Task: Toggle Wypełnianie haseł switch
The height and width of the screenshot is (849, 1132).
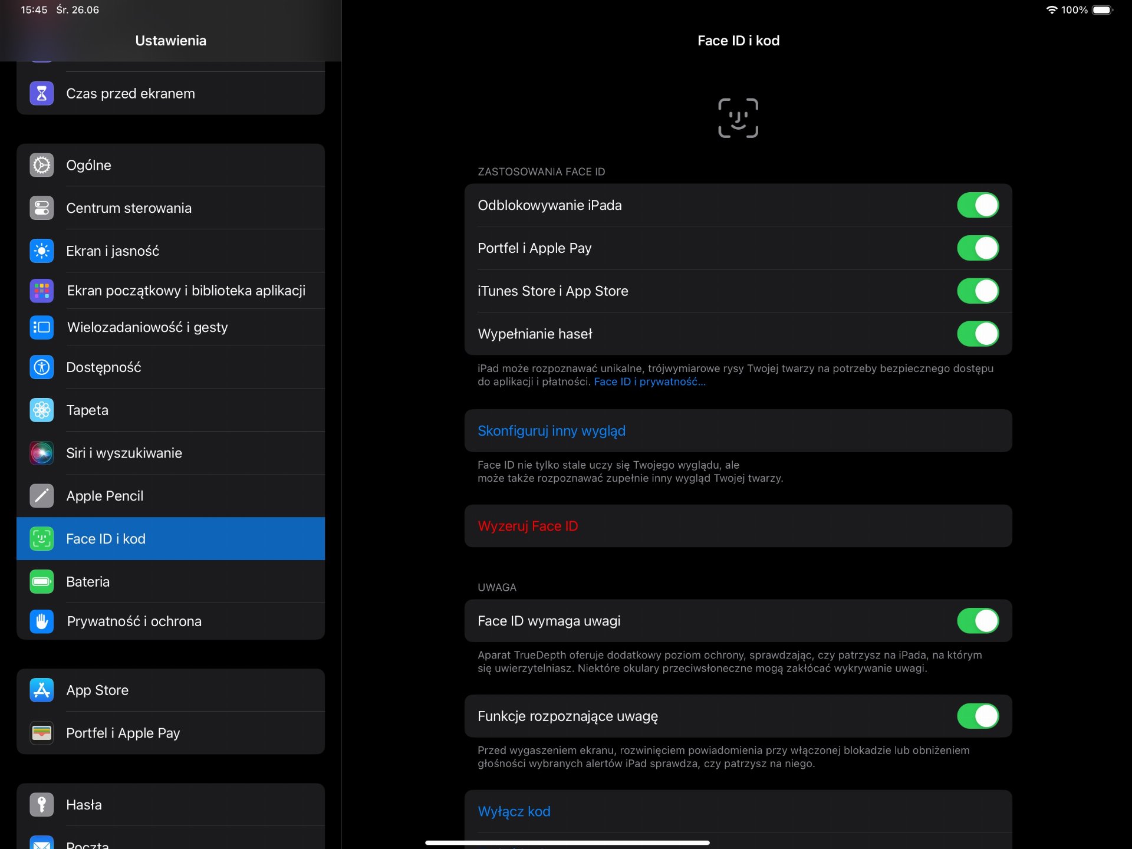Action: coord(978,334)
